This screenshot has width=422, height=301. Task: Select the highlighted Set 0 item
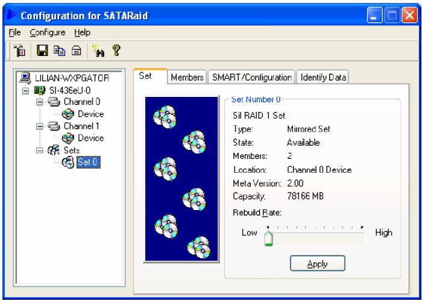pos(89,163)
